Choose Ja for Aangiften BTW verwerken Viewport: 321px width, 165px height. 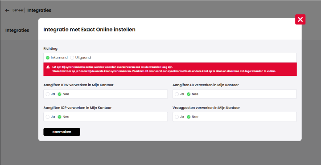[48, 94]
